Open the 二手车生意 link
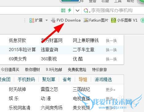 pyautogui.click(x=83, y=50)
